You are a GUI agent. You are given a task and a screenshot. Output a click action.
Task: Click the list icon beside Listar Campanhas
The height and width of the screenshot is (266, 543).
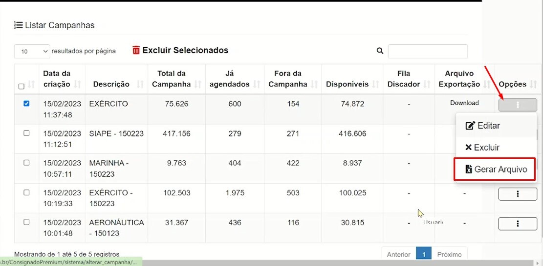click(19, 25)
